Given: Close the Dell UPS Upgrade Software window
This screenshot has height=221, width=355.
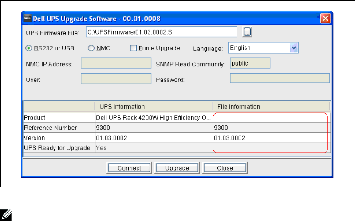Looking at the screenshot, I should (325, 18).
